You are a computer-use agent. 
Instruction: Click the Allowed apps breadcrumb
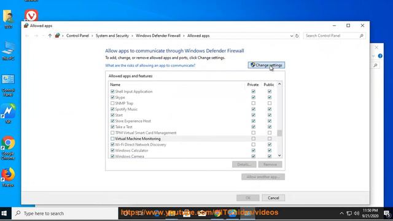pyautogui.click(x=198, y=36)
